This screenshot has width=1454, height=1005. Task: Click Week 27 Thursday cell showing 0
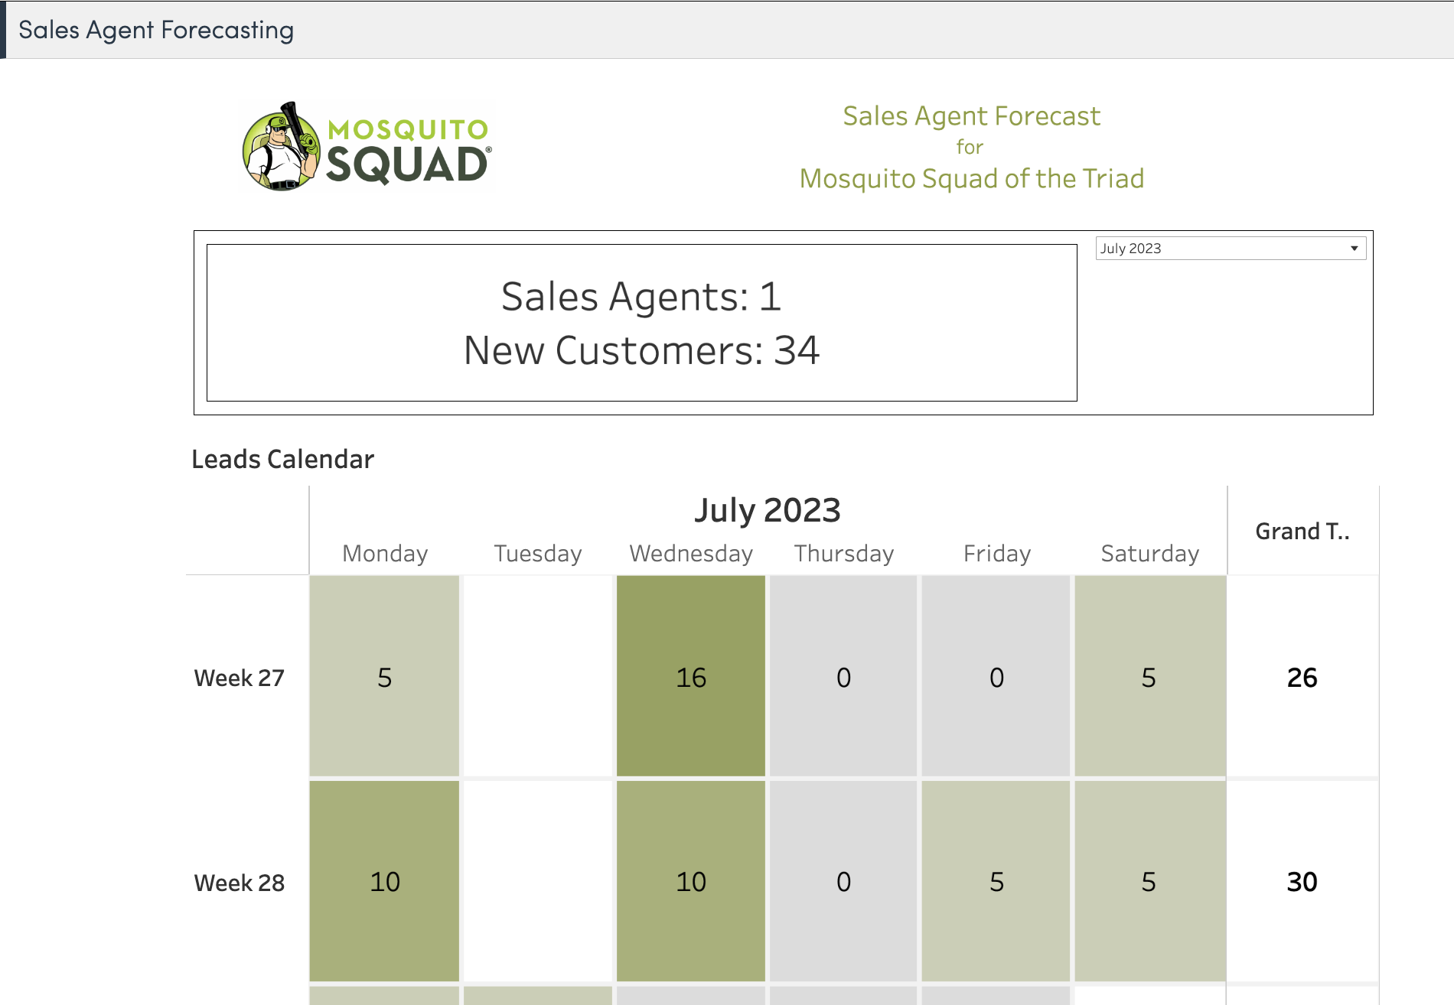(843, 677)
